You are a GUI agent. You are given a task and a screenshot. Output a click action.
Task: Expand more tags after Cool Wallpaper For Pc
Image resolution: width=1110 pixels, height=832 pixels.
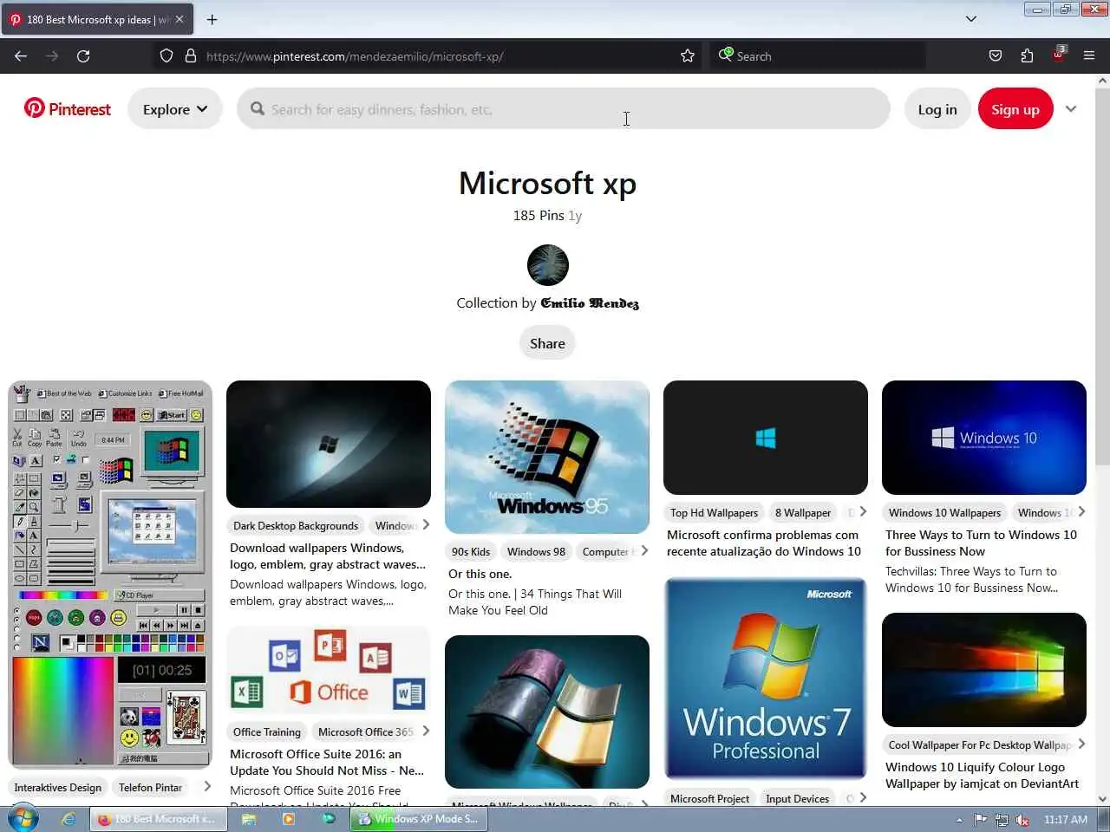[x=1081, y=744]
